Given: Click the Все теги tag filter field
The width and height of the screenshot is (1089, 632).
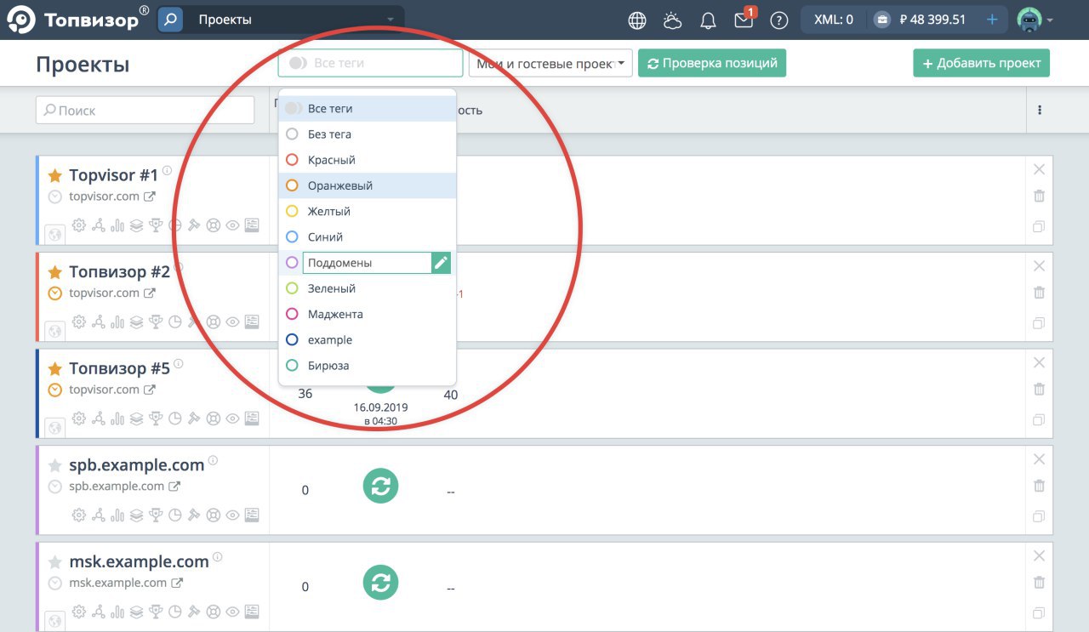Looking at the screenshot, I should tap(370, 63).
